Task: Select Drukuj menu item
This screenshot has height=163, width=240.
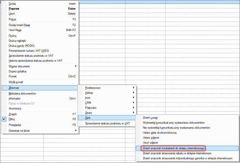Action: click(40, 36)
